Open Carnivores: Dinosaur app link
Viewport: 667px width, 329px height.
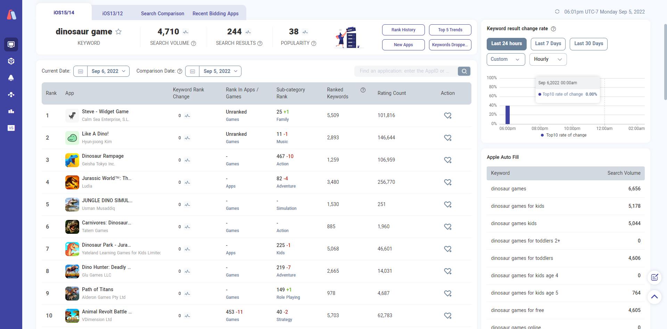(106, 223)
